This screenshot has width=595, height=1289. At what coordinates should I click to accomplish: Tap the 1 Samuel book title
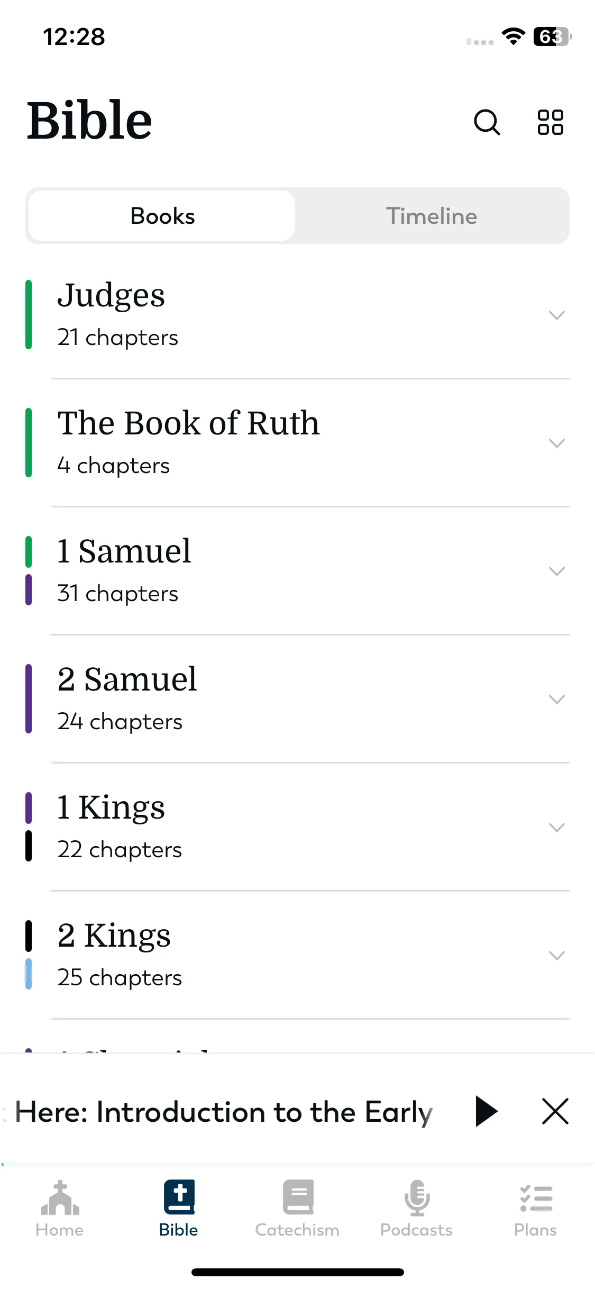point(124,551)
